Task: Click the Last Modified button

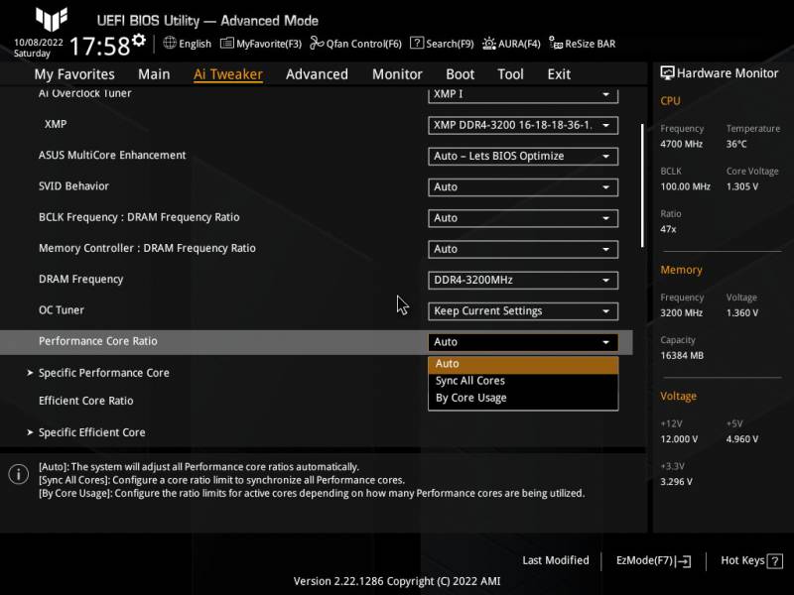Action: coord(556,560)
